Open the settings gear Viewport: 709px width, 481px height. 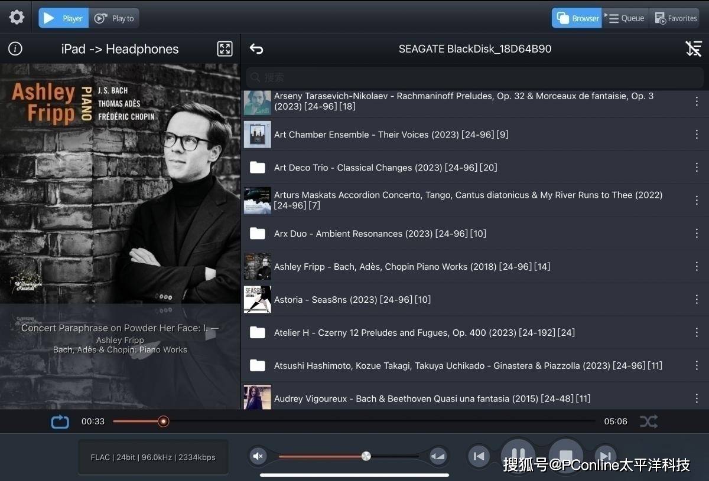pyautogui.click(x=17, y=18)
